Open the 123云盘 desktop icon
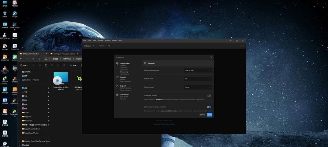 pyautogui.click(x=4, y=100)
